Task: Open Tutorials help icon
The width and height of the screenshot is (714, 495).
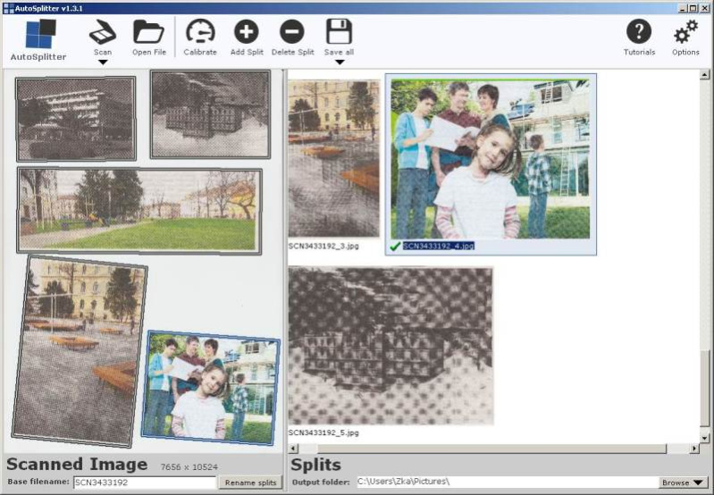Action: pyautogui.click(x=638, y=32)
